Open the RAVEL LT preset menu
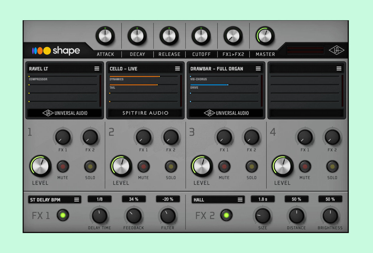The height and width of the screenshot is (253, 373). click(97, 68)
